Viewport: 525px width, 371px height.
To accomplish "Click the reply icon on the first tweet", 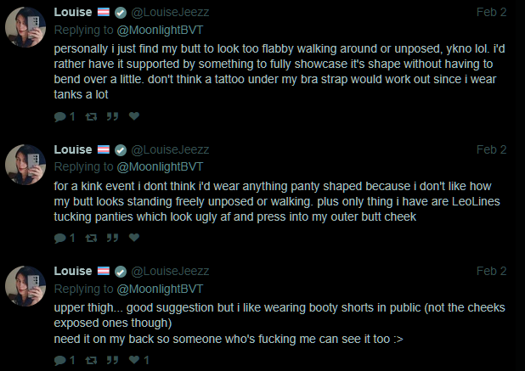I will 59,116.
